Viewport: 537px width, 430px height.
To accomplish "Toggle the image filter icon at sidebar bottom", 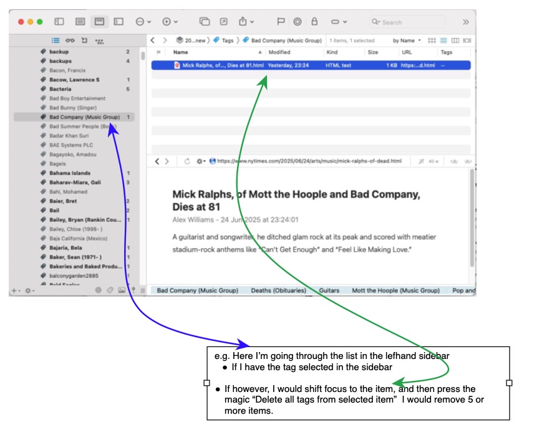I will click(122, 290).
